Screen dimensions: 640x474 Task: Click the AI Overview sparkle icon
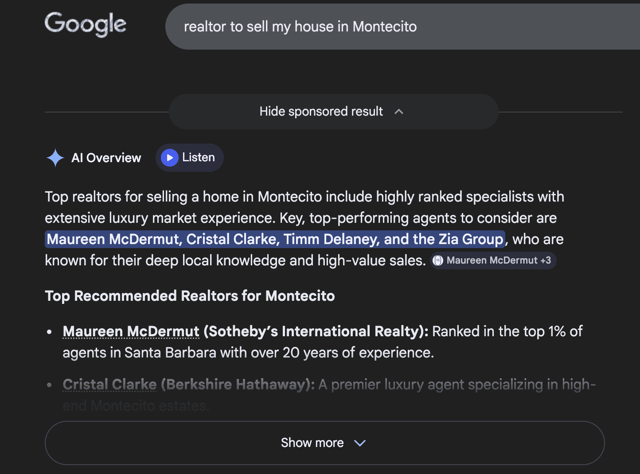coord(55,158)
